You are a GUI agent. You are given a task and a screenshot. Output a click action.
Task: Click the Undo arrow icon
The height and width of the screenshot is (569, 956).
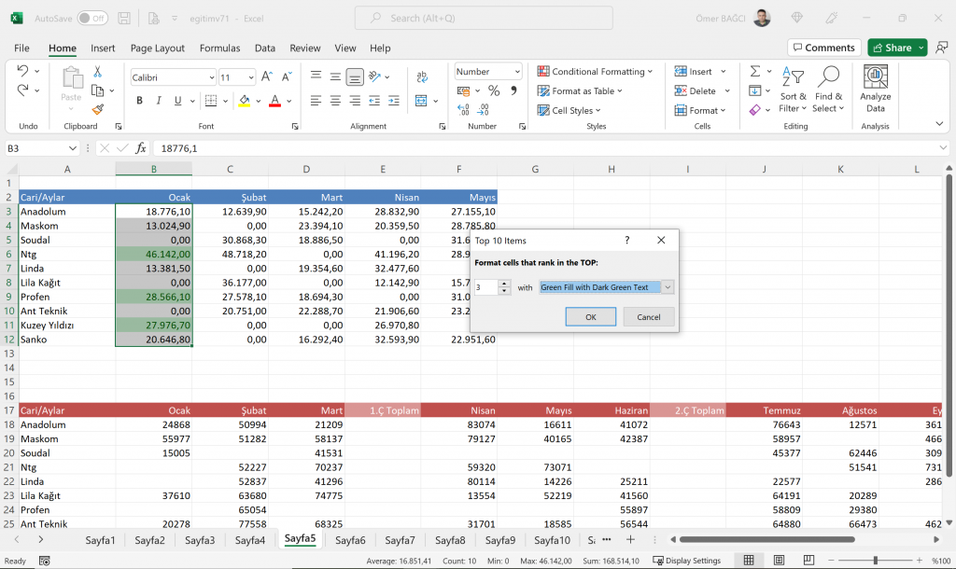[22, 71]
